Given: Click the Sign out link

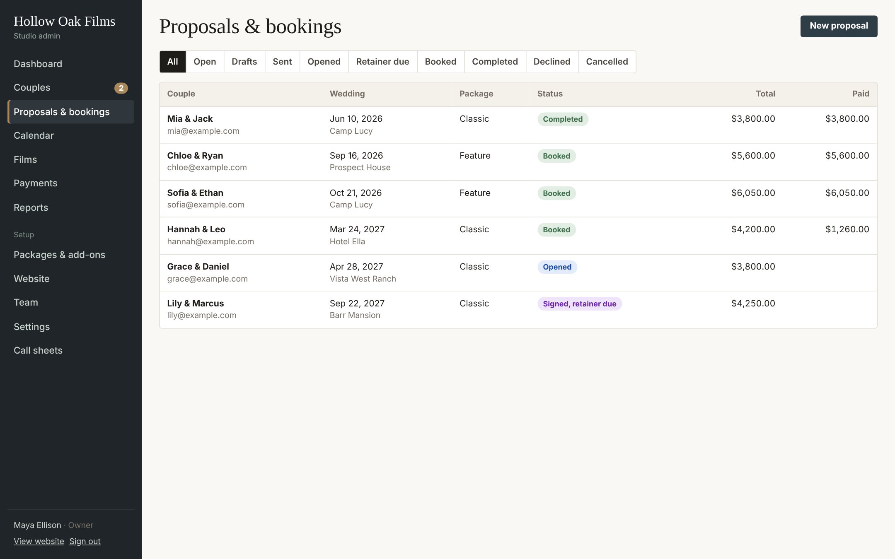Looking at the screenshot, I should [x=85, y=541].
